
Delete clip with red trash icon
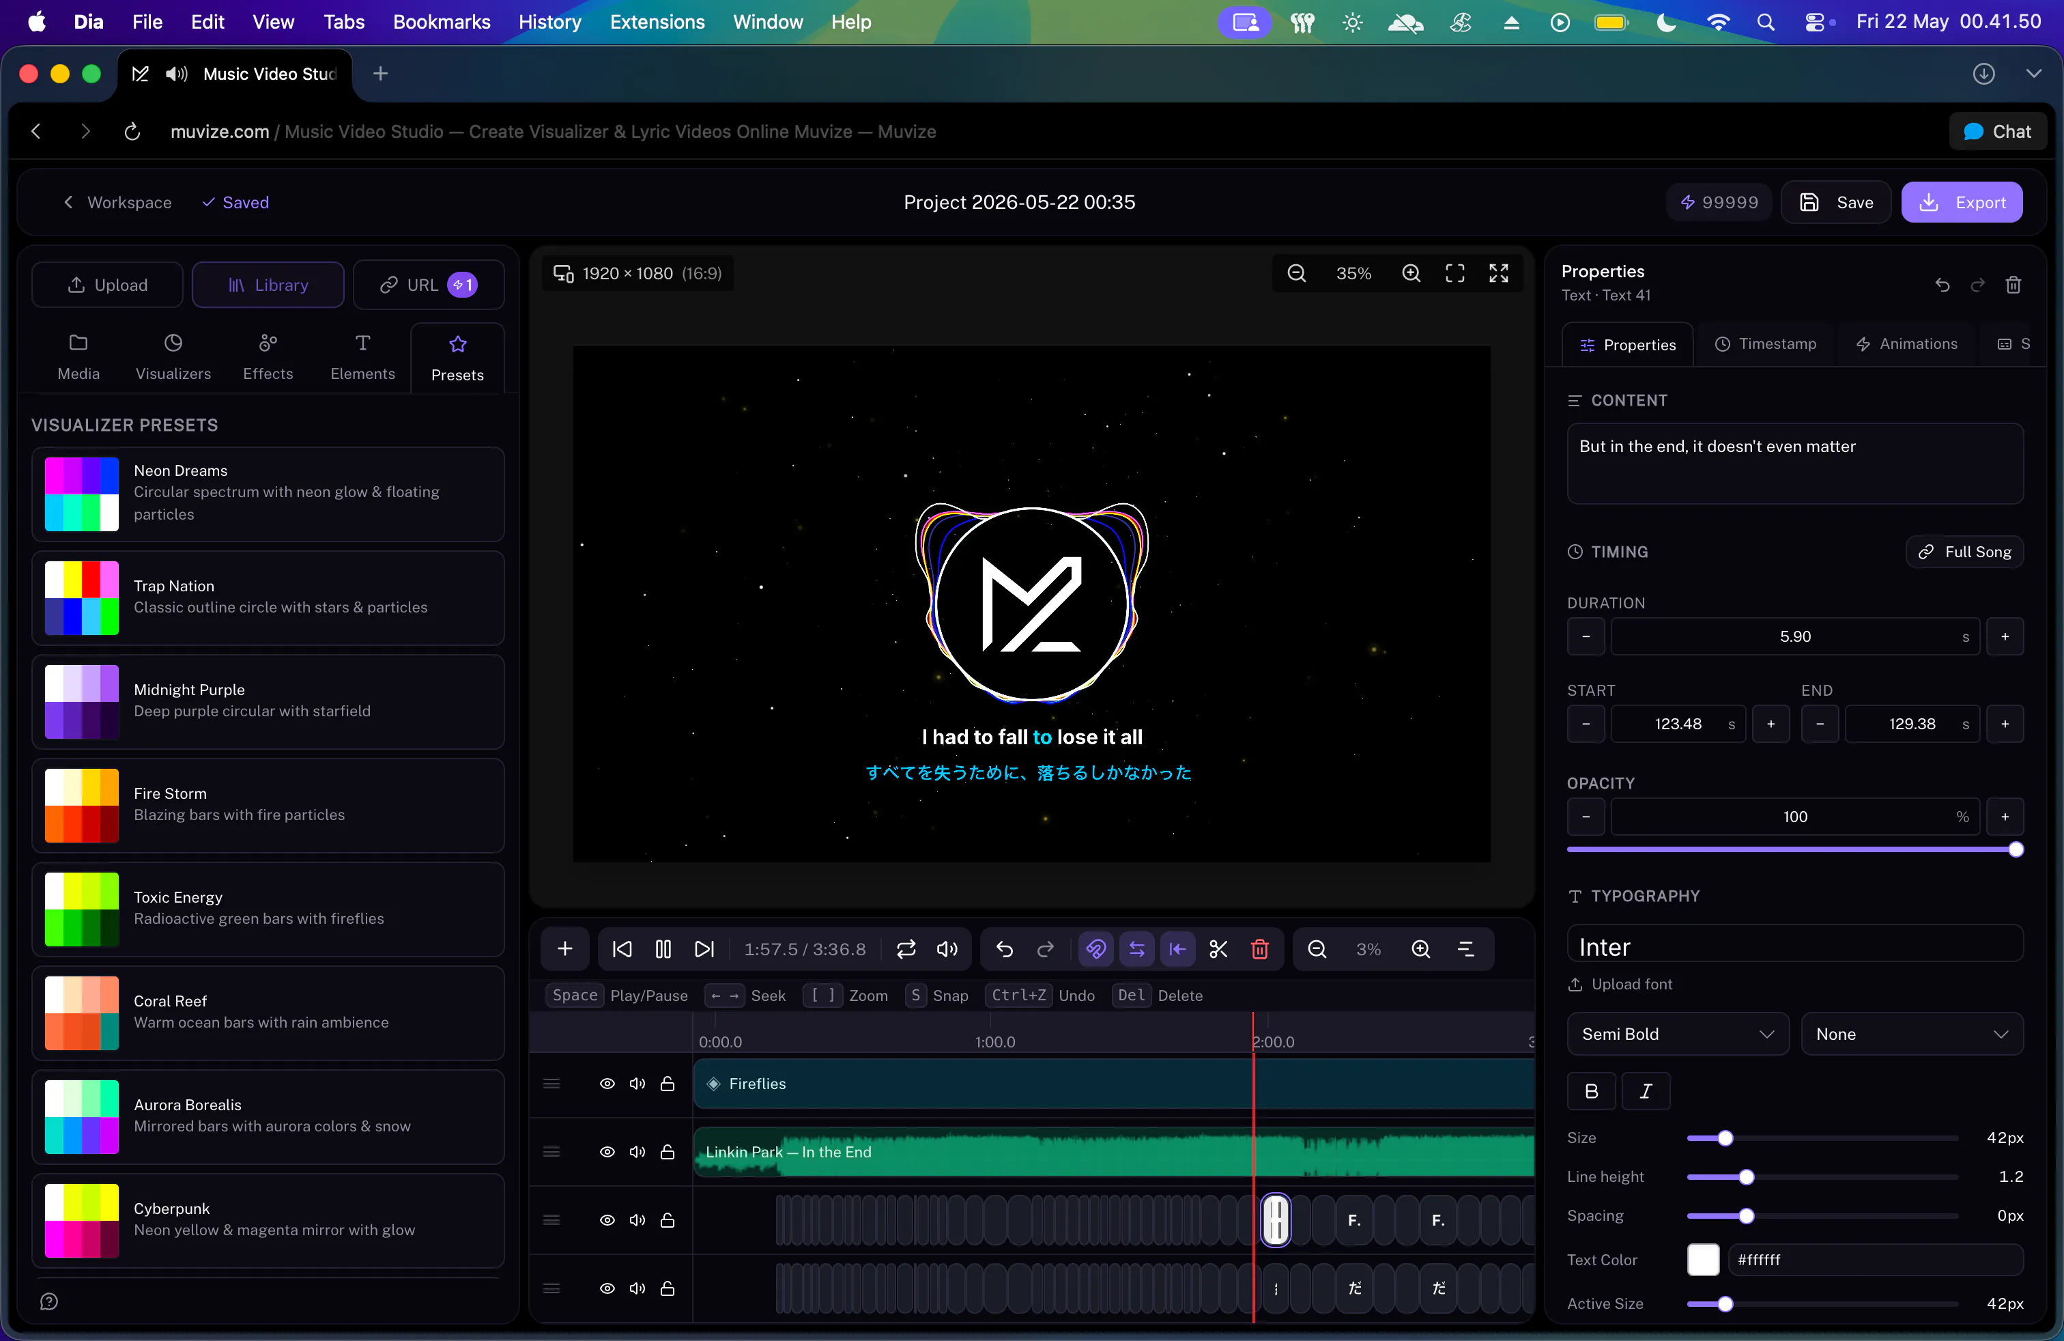tap(1260, 949)
